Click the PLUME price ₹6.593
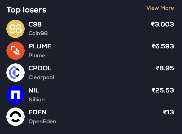The height and width of the screenshot is (134, 182). pyautogui.click(x=163, y=46)
